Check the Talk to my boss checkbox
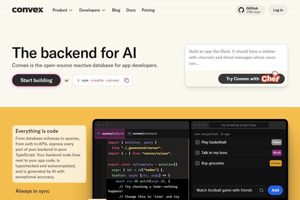 (x=197, y=153)
